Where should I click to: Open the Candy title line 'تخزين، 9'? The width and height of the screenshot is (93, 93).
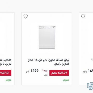6,64
